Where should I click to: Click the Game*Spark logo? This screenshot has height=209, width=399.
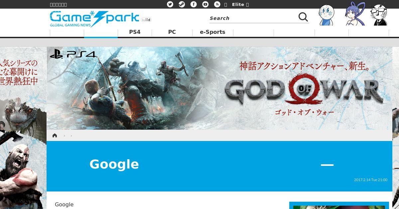94,19
